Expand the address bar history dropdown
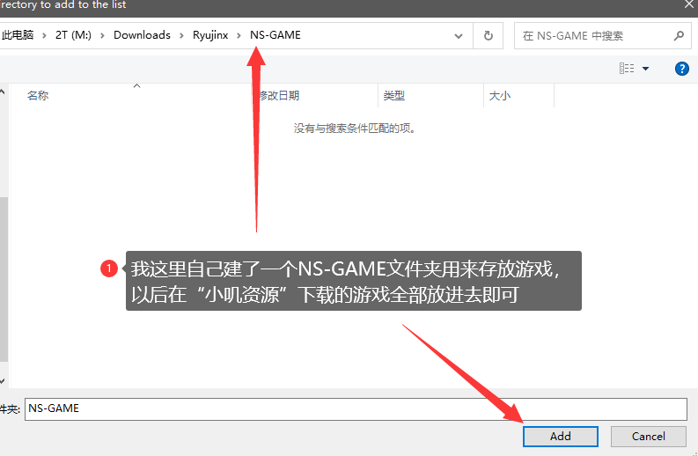This screenshot has width=698, height=456. (459, 36)
